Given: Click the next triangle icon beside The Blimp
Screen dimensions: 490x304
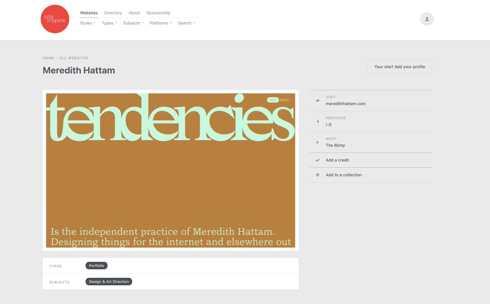Looking at the screenshot, I should coord(318,142).
